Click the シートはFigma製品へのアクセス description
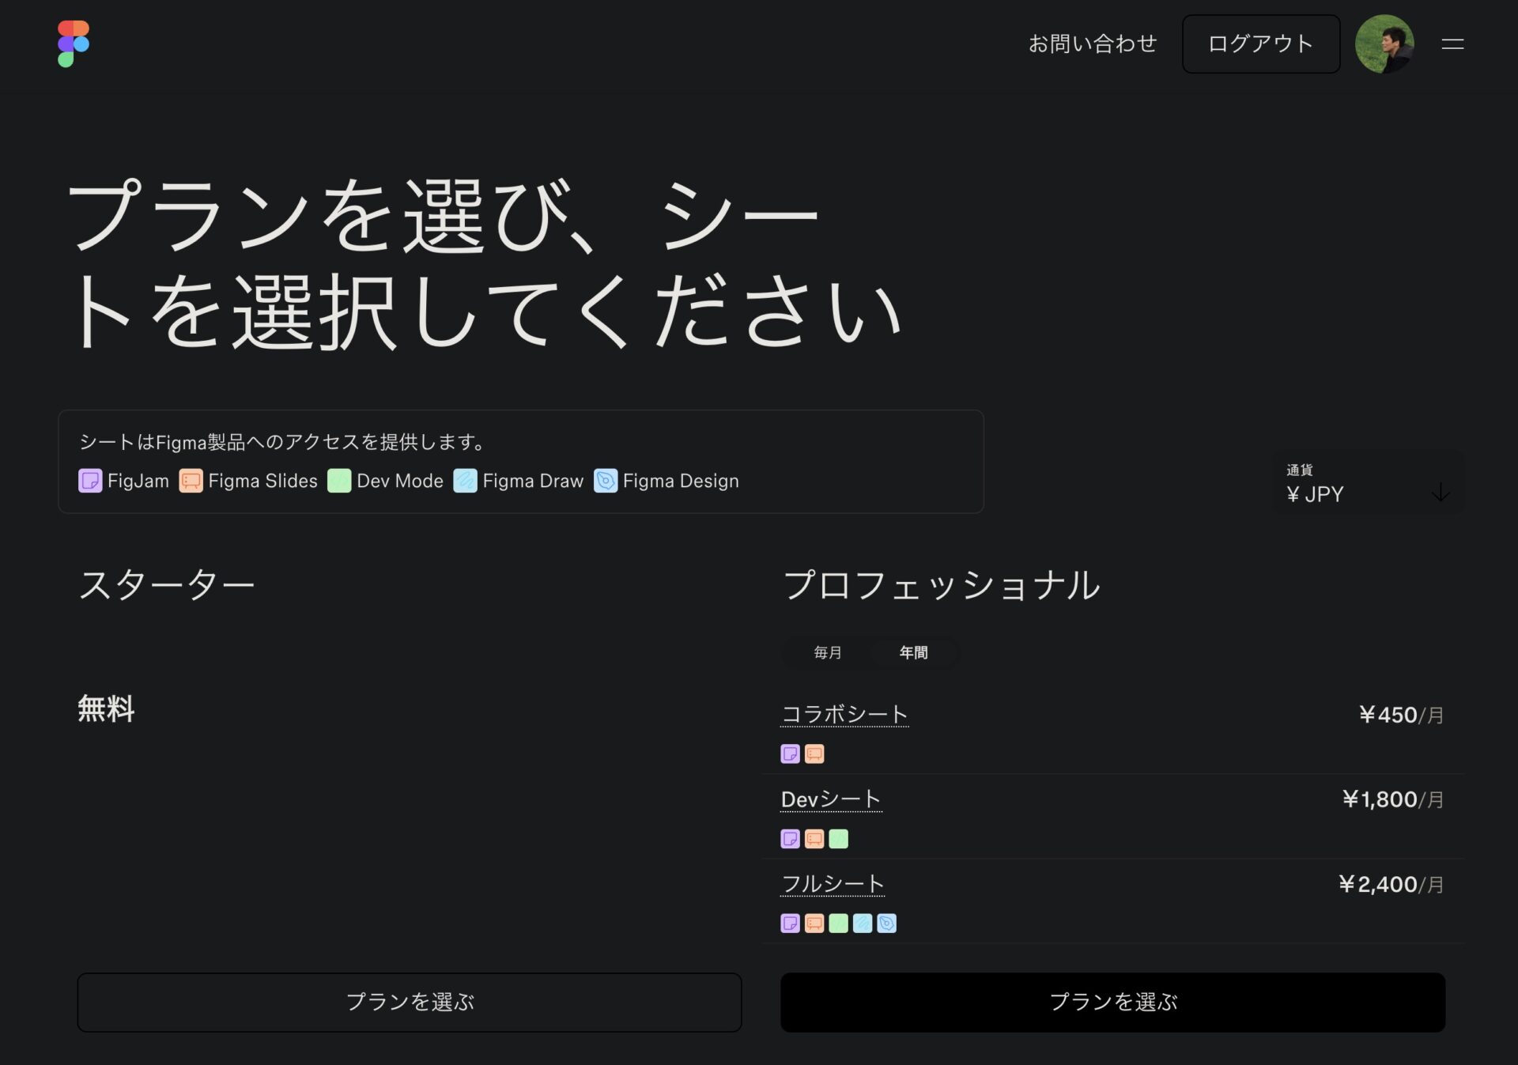The height and width of the screenshot is (1065, 1518). coord(283,442)
